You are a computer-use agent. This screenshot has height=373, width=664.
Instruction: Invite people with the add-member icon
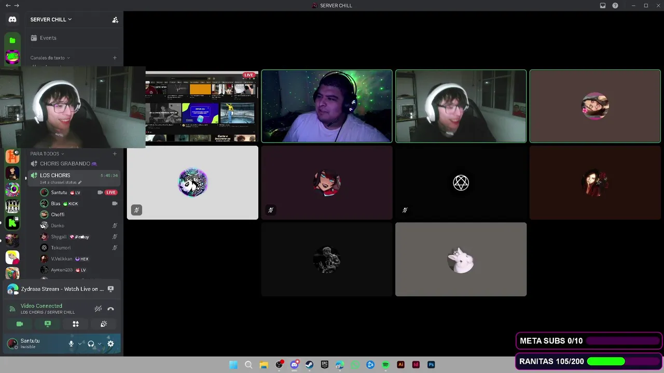coord(115,20)
